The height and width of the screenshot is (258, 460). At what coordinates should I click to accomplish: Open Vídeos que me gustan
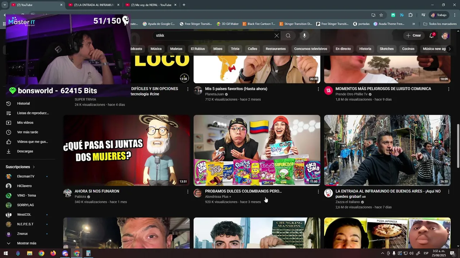(x=27, y=142)
